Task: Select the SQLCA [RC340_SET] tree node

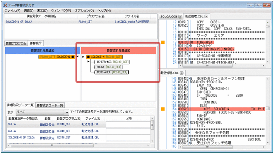Action: pos(108,67)
